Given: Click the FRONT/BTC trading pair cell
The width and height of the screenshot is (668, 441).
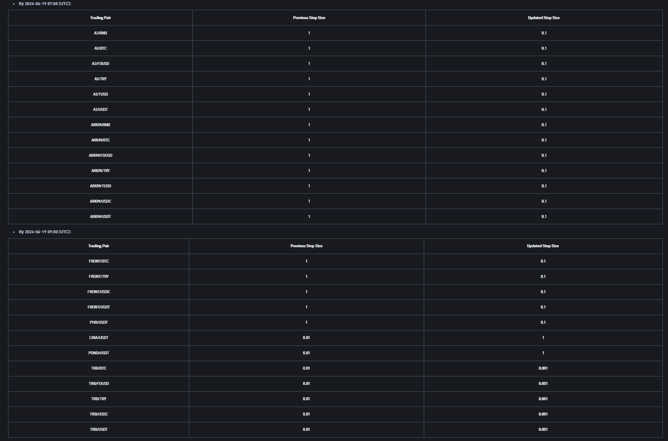Looking at the screenshot, I should click(x=99, y=261).
